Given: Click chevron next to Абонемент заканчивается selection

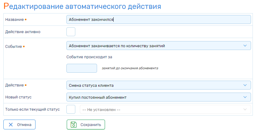Looking at the screenshot, I should pos(245,46).
